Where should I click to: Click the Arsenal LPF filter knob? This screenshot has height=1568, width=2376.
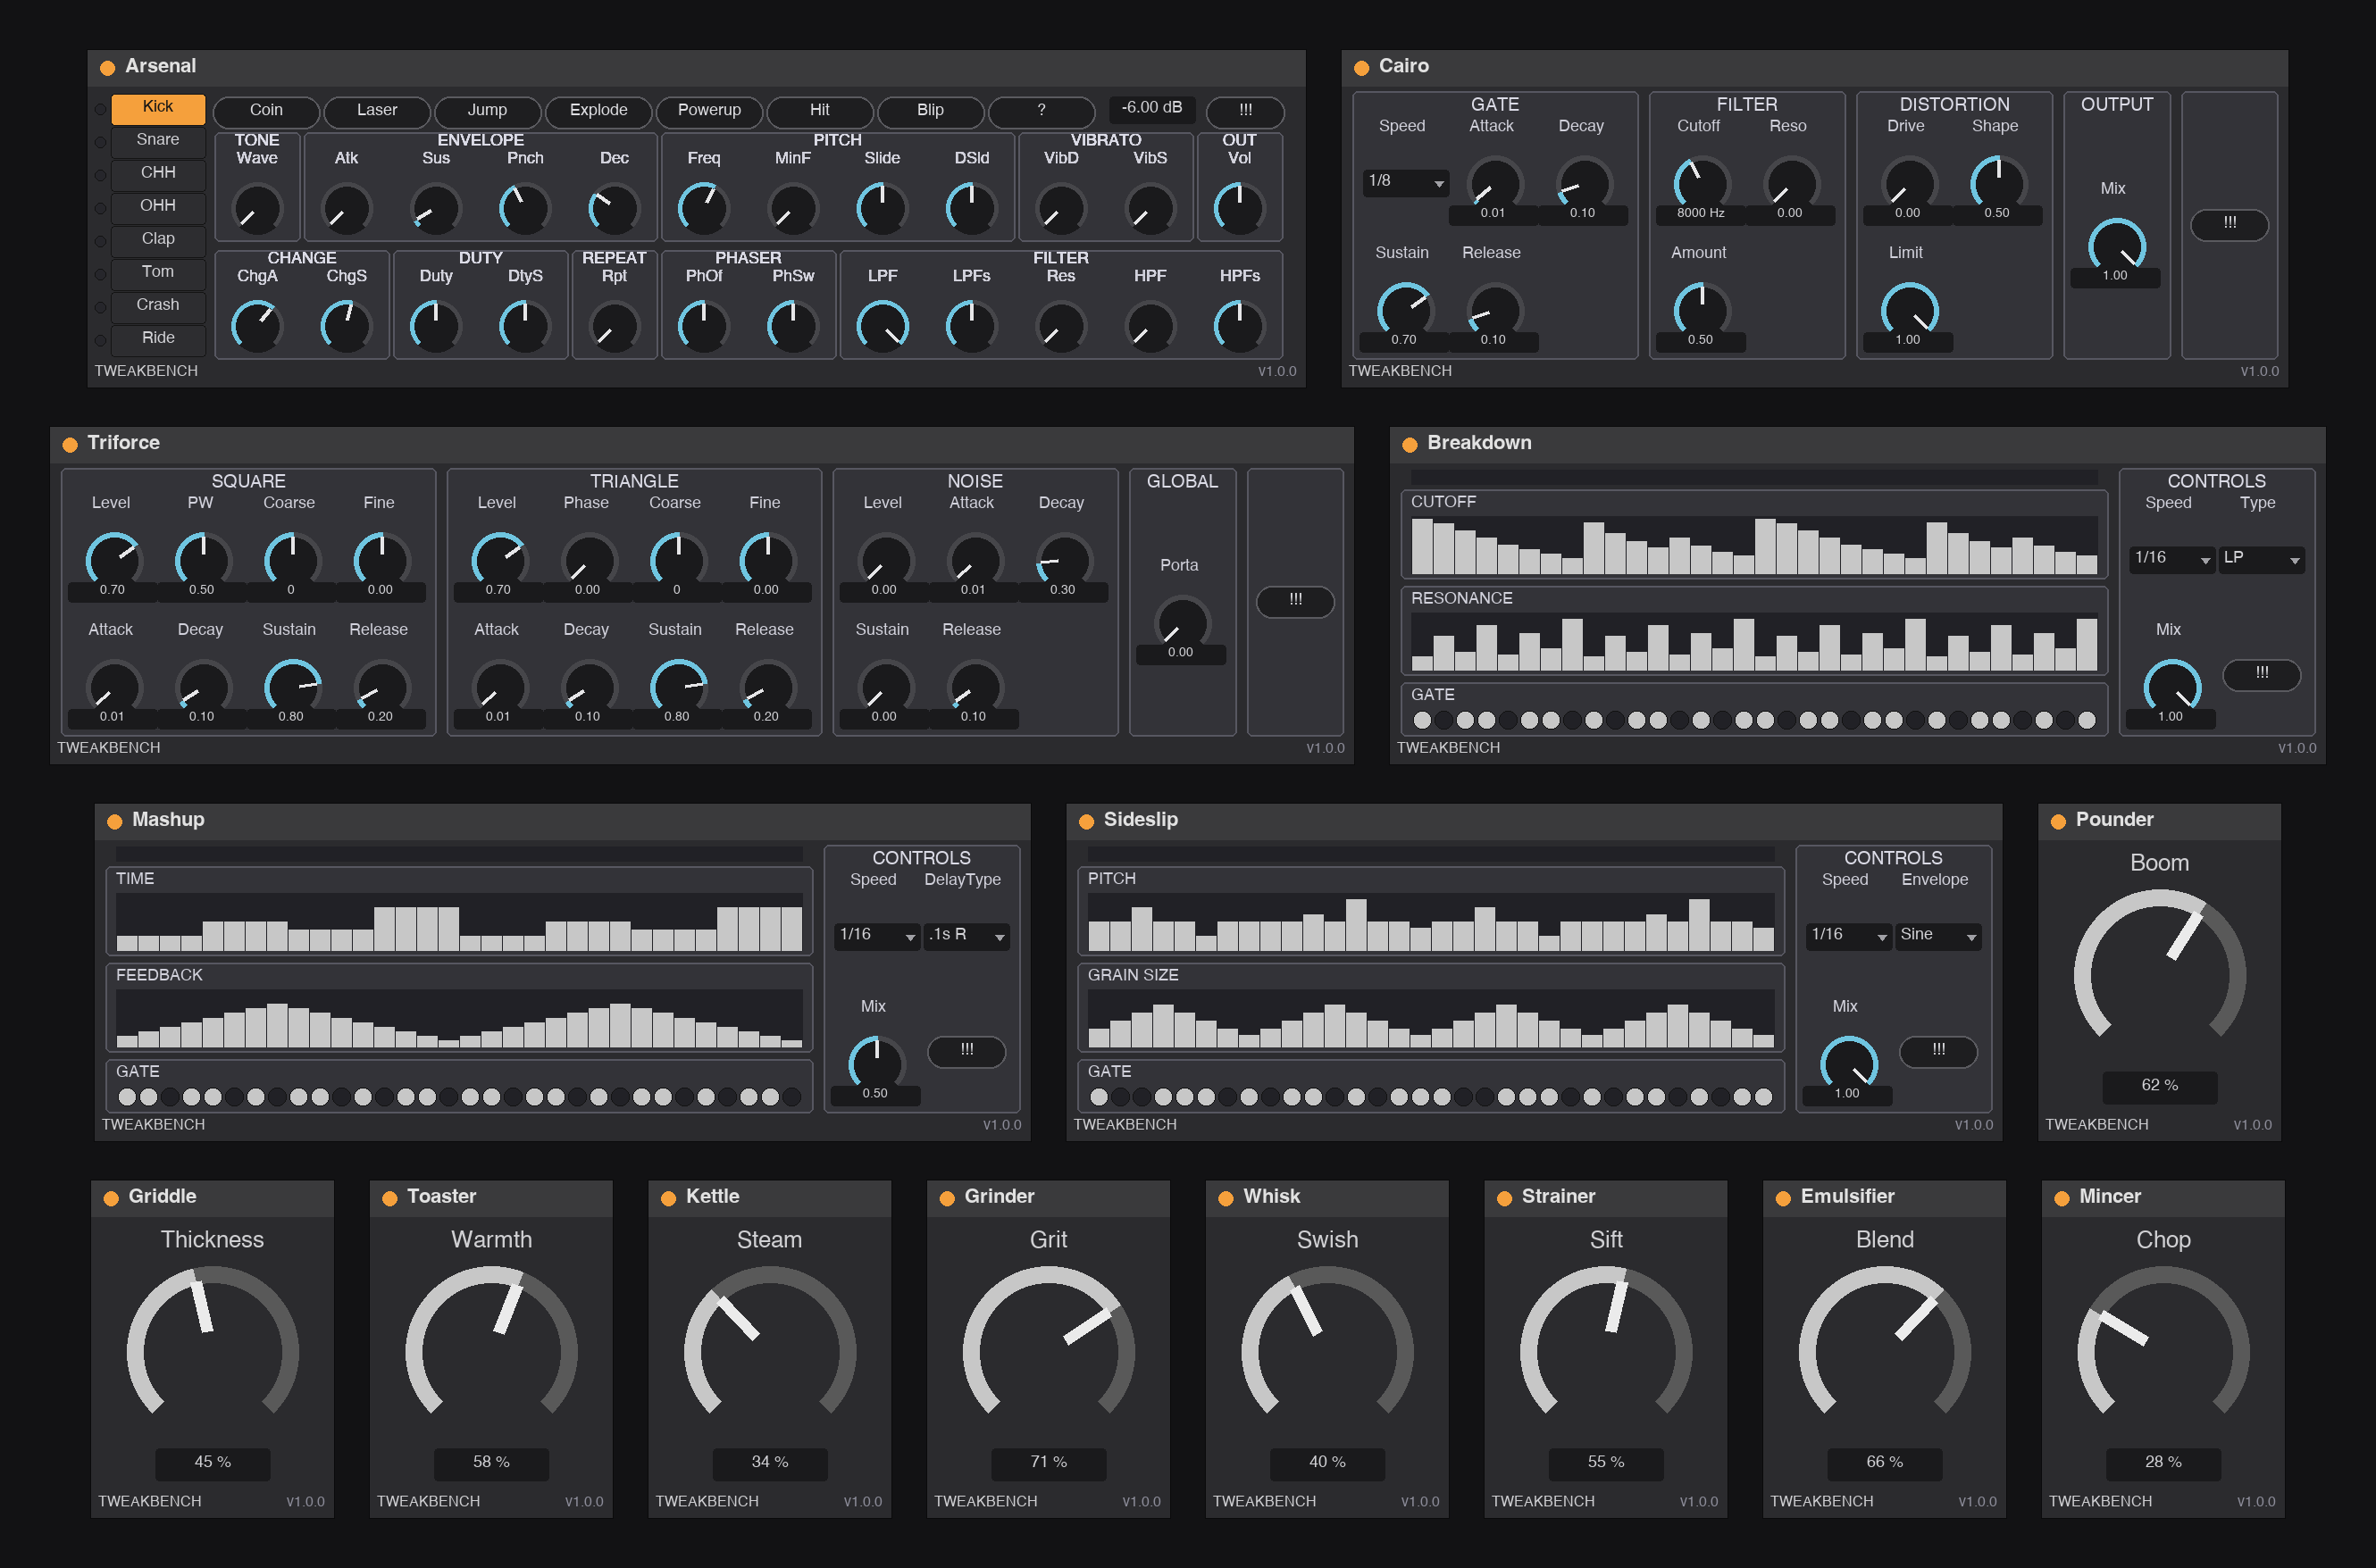pyautogui.click(x=883, y=327)
